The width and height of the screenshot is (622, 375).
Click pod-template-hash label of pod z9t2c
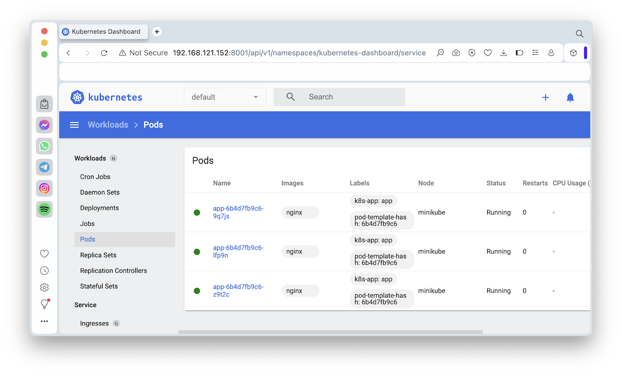(382, 299)
